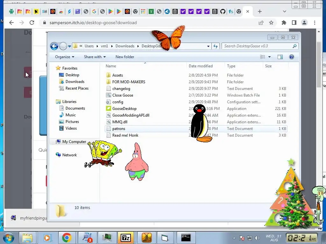Expand the arrow after Downloads breadcrumb
Screen dimensions: 326x244
coord(138,46)
